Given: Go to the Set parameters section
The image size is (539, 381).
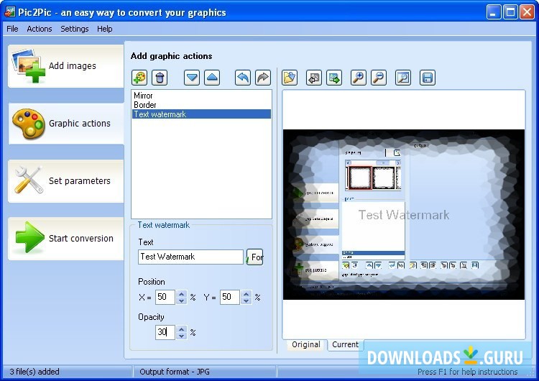Looking at the screenshot, I should [x=65, y=181].
